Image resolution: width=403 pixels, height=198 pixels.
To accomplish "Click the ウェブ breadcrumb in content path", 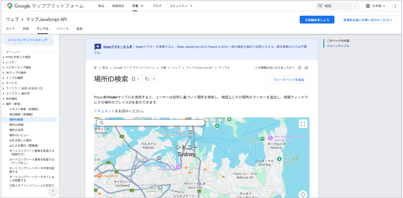I will pos(176,68).
